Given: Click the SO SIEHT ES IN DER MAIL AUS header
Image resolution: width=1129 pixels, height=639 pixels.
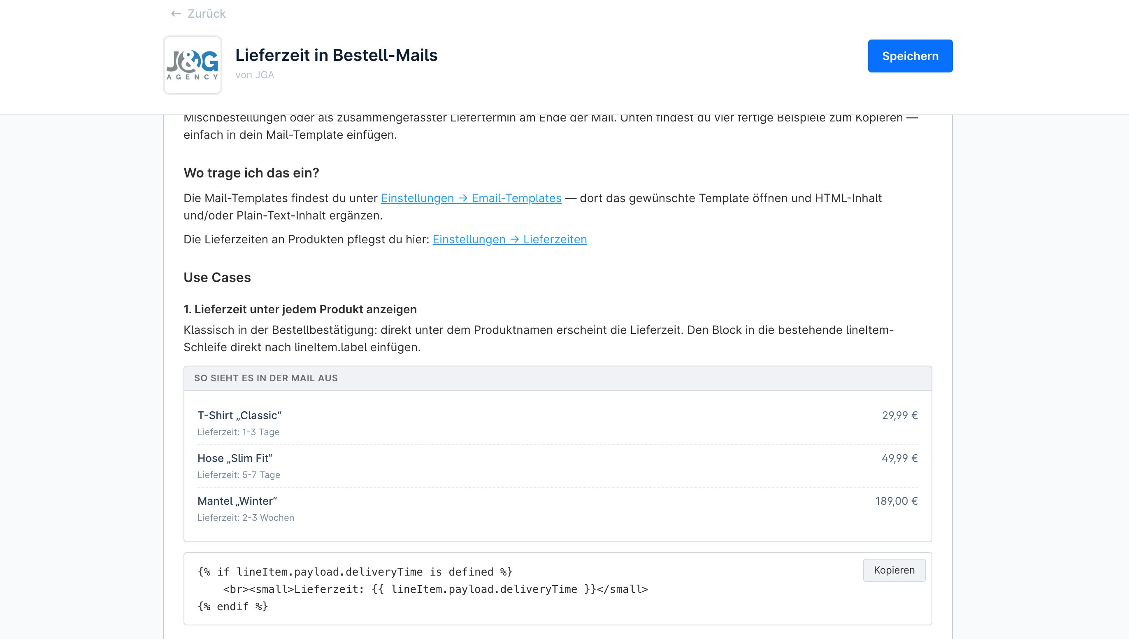Looking at the screenshot, I should 266,378.
